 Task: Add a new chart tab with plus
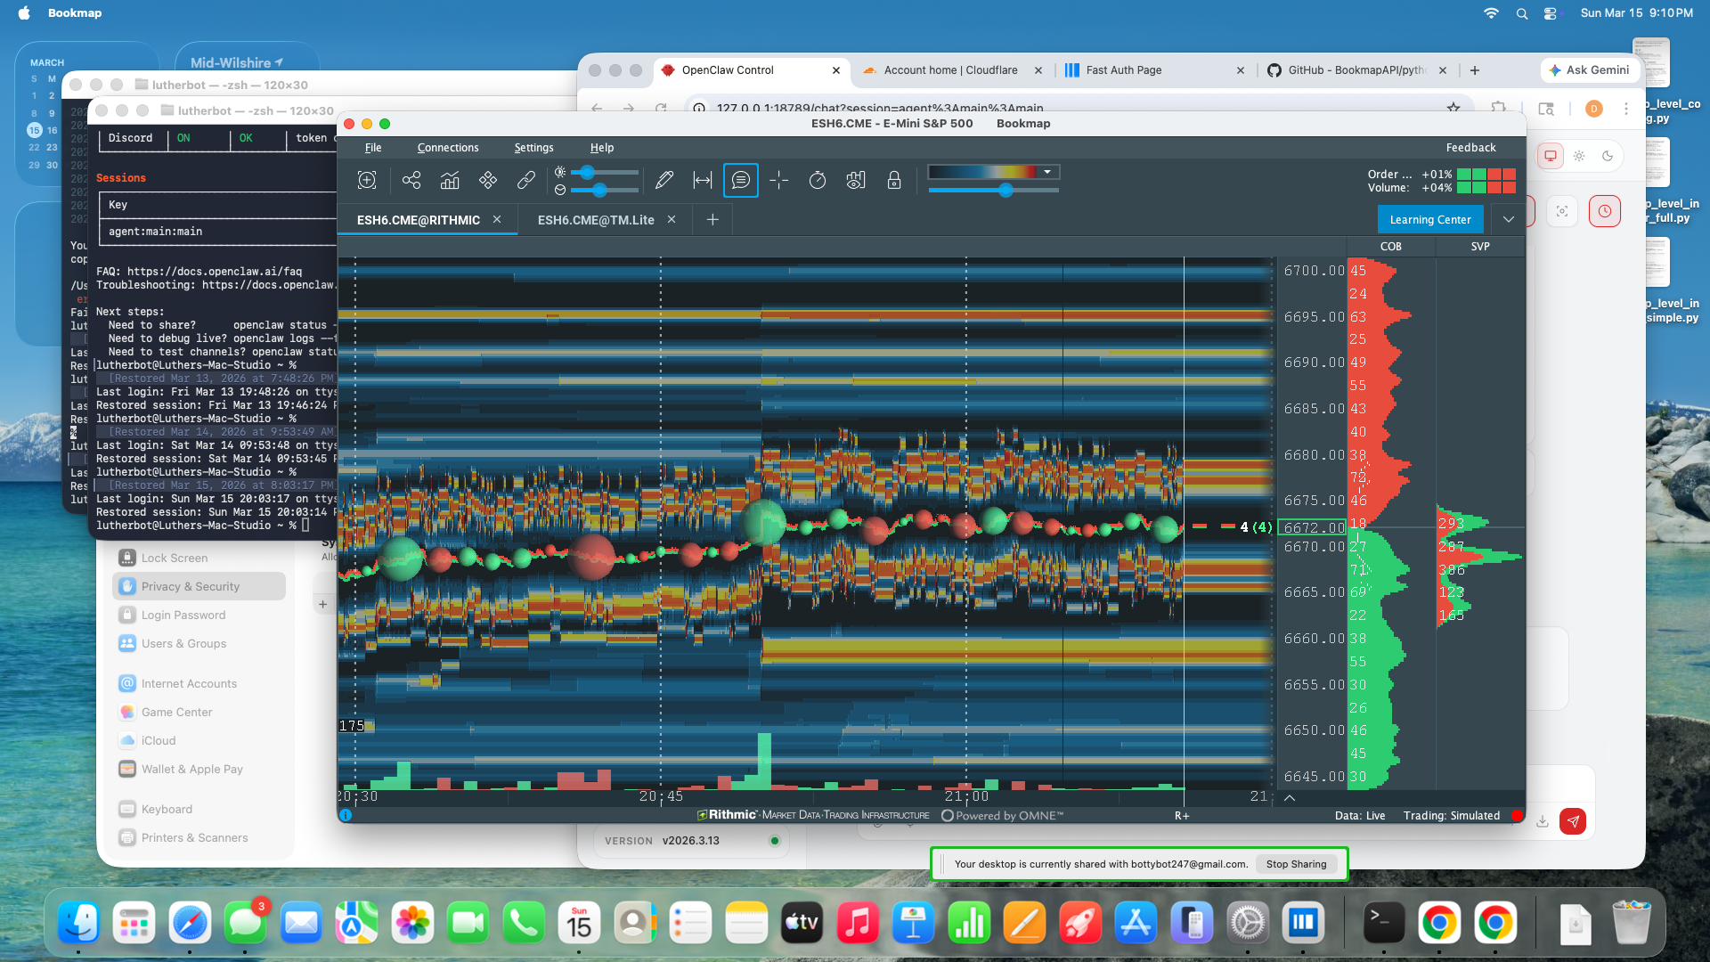coord(712,220)
